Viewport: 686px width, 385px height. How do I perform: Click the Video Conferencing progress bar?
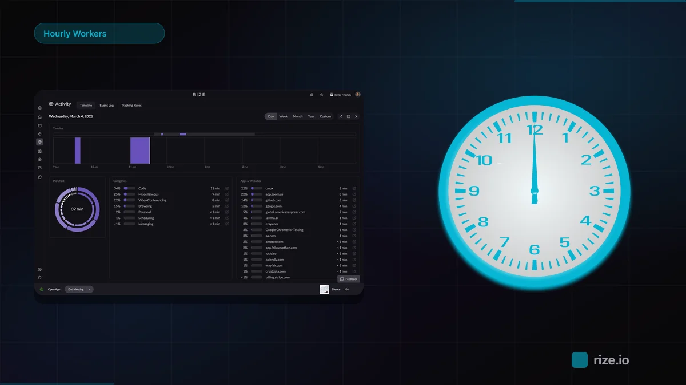coord(129,200)
